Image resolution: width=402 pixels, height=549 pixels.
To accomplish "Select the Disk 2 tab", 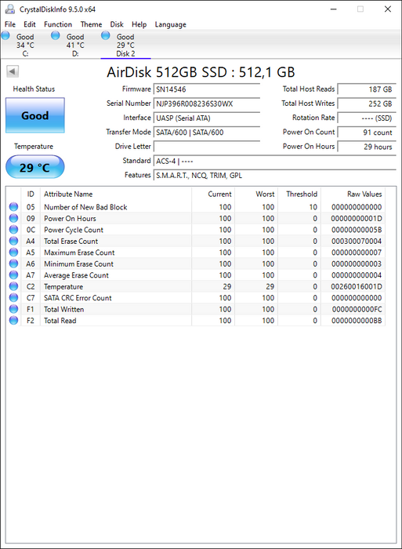I will coord(125,45).
